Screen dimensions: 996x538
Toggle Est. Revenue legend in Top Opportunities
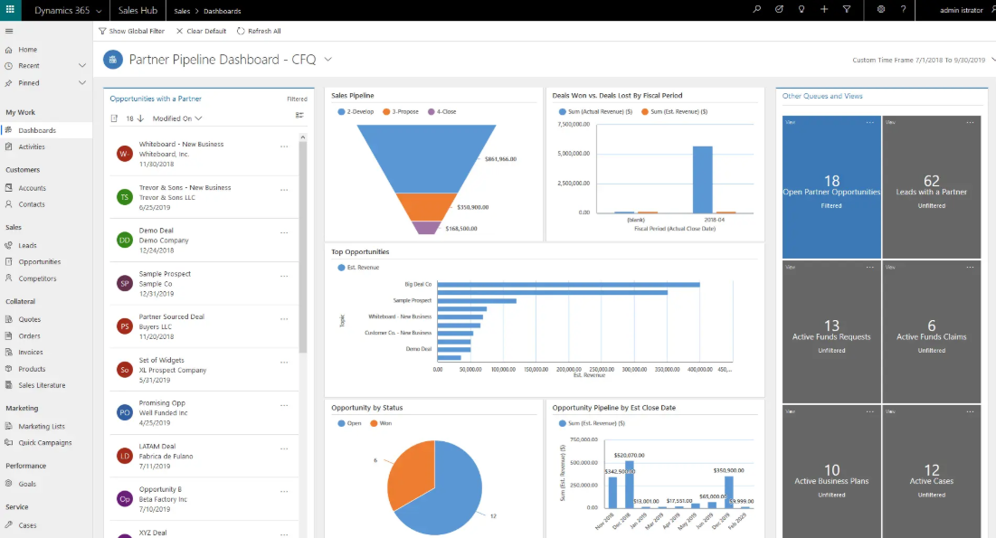tap(359, 268)
